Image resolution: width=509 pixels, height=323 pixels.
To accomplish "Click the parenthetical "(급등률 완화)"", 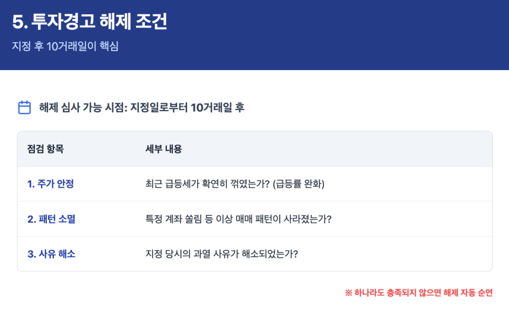I will point(299,184).
